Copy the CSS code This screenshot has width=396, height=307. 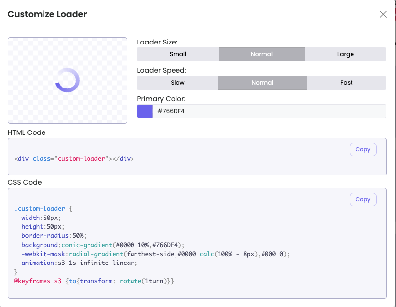tap(363, 199)
